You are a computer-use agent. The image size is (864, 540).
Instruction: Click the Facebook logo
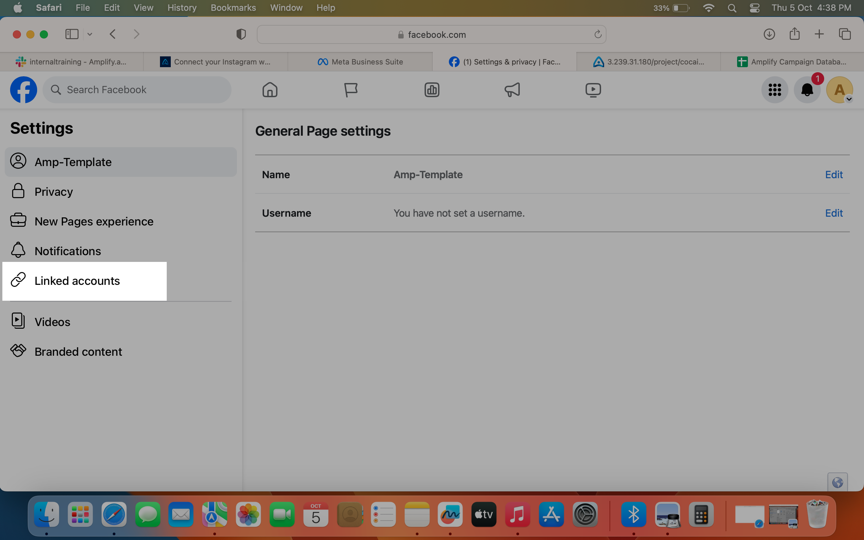click(x=24, y=90)
